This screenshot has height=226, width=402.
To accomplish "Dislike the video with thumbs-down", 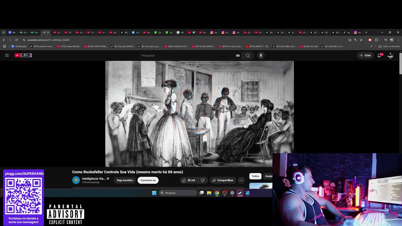I will click(x=203, y=180).
